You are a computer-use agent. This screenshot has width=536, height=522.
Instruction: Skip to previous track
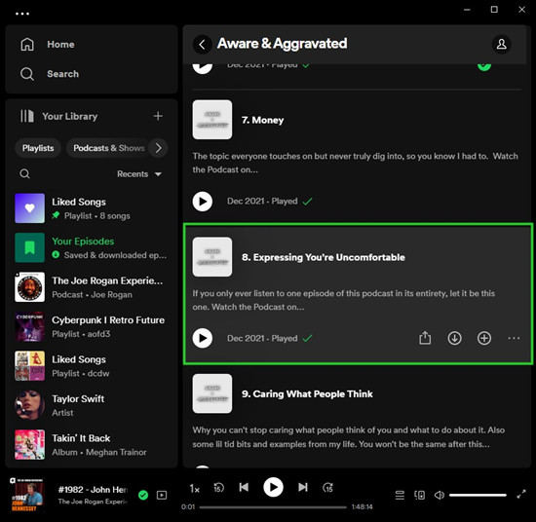coord(244,487)
